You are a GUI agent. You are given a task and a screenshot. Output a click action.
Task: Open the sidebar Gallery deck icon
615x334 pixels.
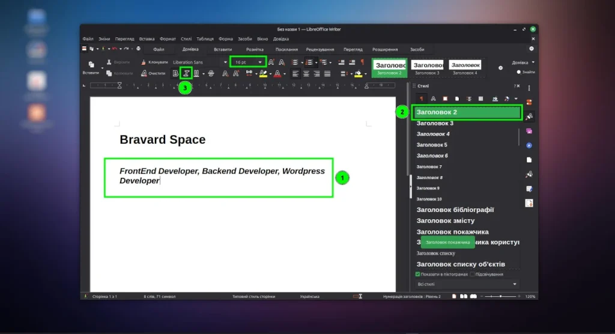coord(529,131)
